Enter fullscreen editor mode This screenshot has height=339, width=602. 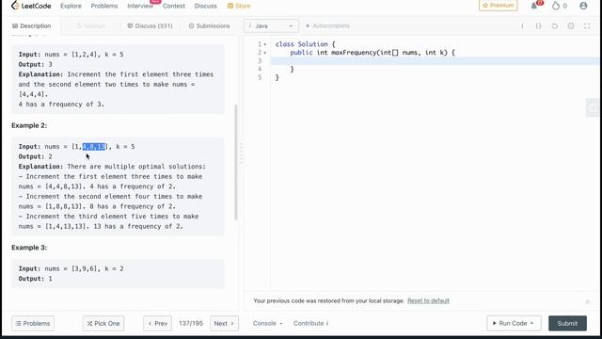(x=587, y=25)
